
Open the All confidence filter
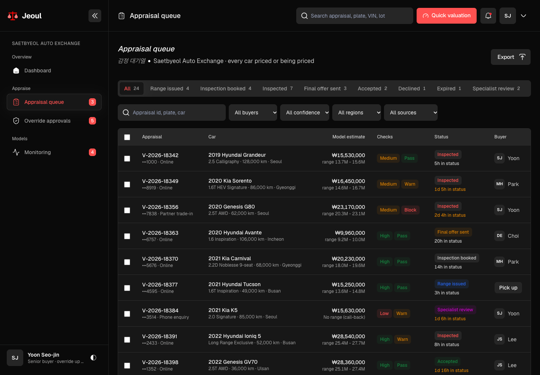click(x=304, y=112)
